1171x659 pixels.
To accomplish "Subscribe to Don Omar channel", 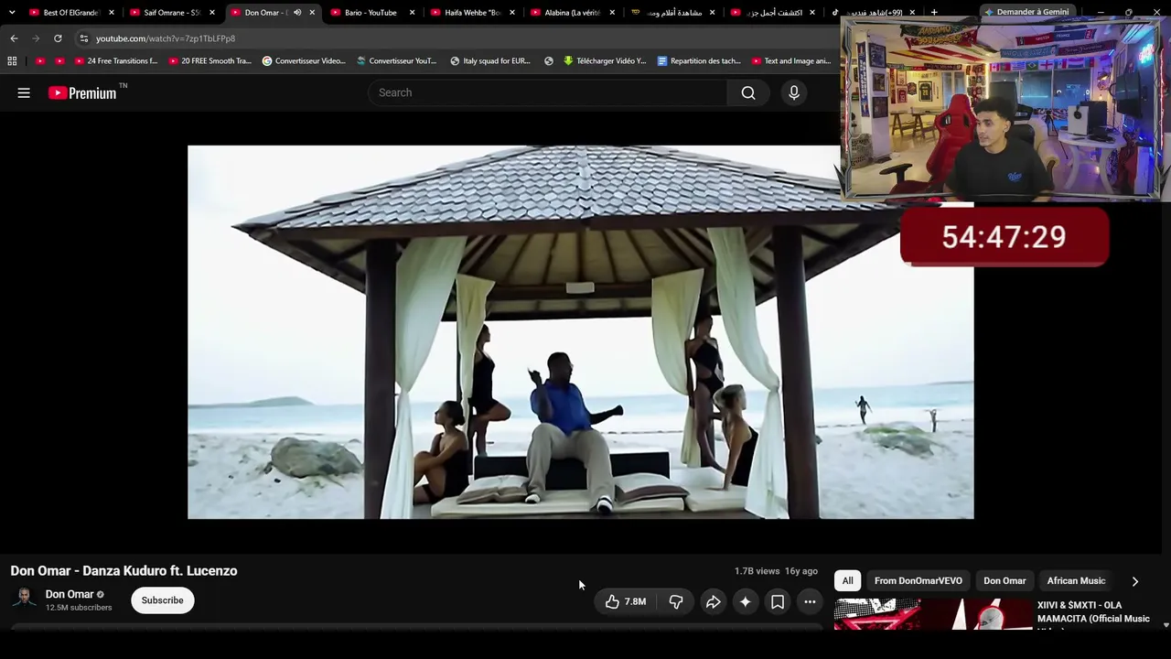I will (x=162, y=600).
